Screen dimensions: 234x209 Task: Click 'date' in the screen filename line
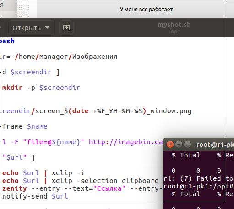coord(81,111)
